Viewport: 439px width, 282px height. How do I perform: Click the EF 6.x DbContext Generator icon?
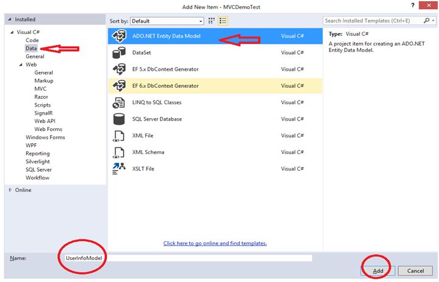pos(119,85)
